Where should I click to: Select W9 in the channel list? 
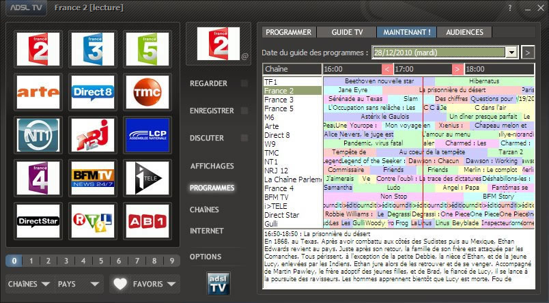292,144
